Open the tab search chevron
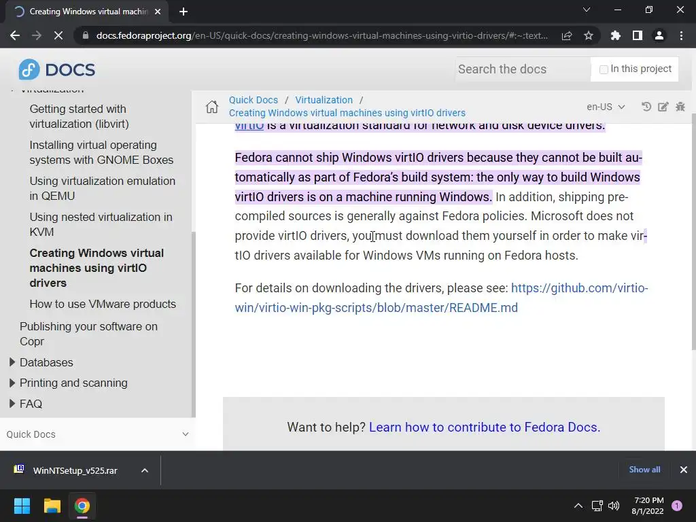The width and height of the screenshot is (696, 522). click(587, 10)
